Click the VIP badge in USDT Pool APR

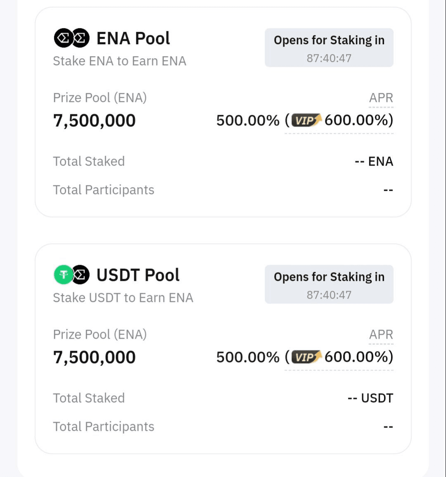(x=306, y=357)
